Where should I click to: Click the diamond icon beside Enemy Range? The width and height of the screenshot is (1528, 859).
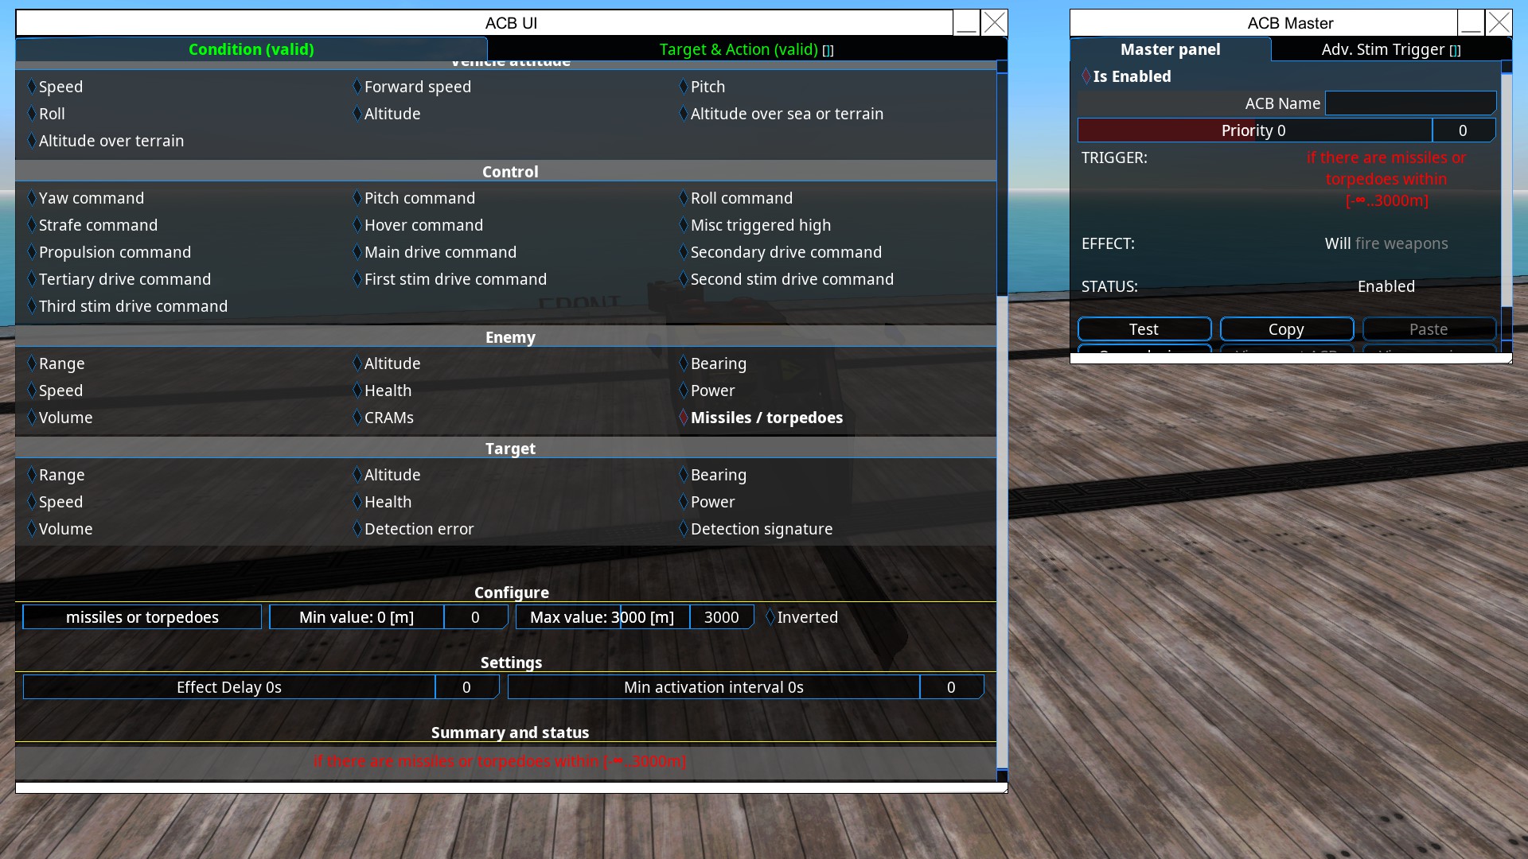32,363
